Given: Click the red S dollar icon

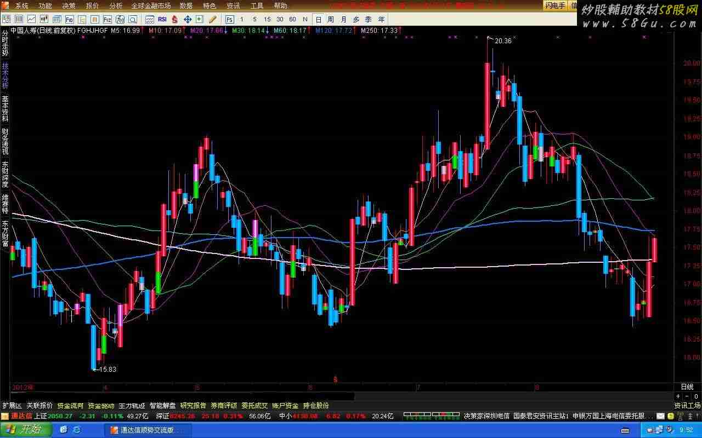Looking at the screenshot, I should [x=174, y=19].
